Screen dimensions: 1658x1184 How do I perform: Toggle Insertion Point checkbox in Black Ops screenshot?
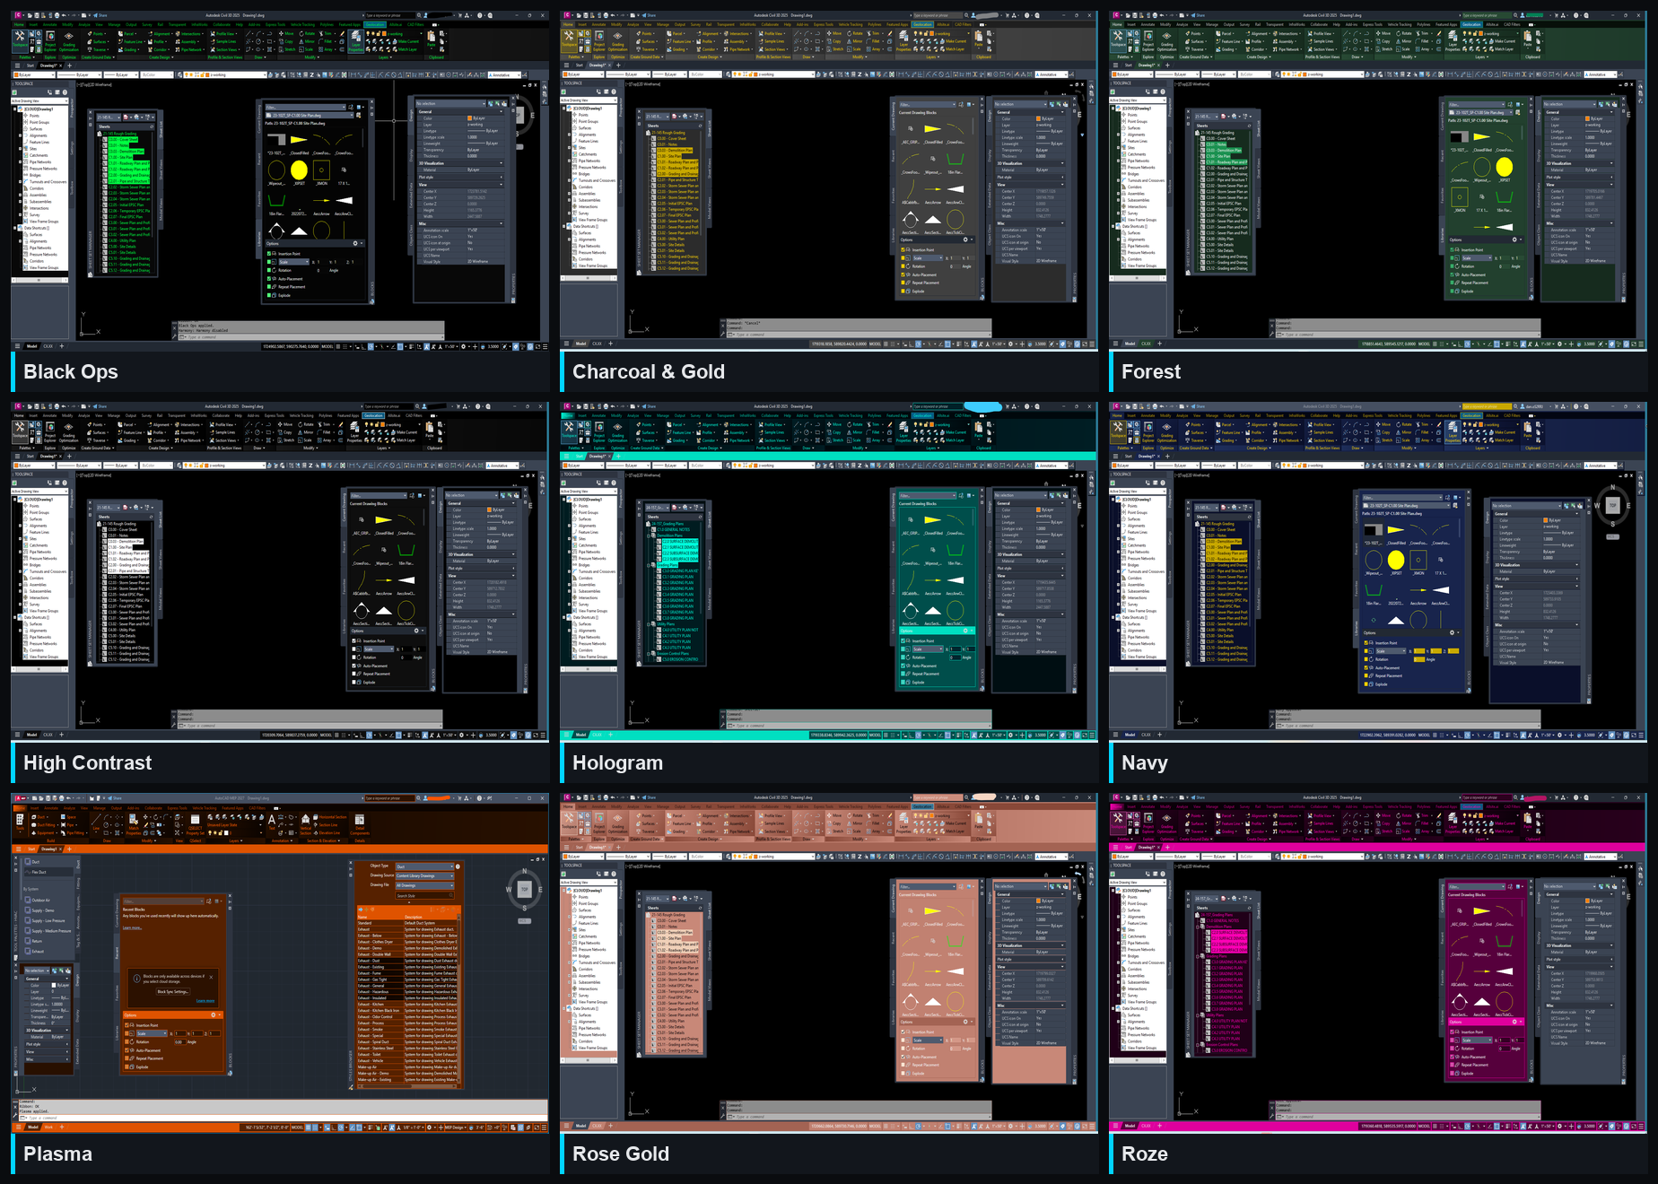271,254
